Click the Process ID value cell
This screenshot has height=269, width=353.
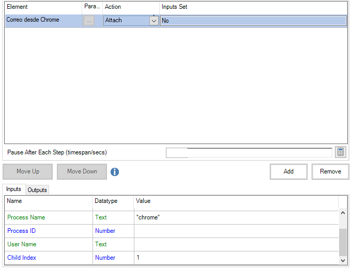(236, 231)
